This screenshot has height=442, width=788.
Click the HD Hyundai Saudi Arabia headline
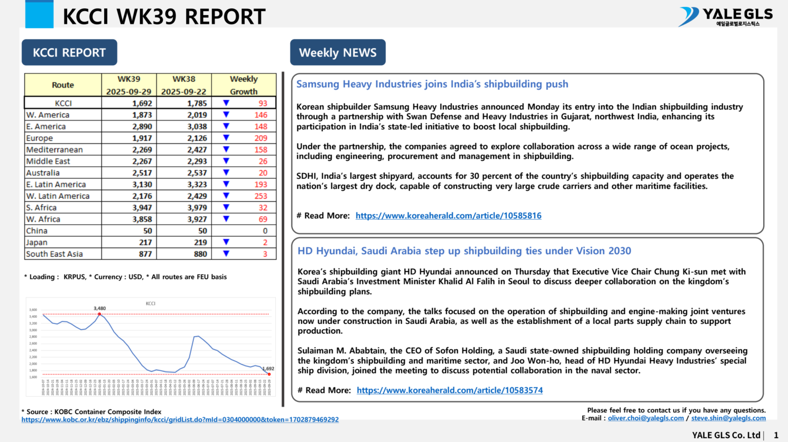(464, 251)
